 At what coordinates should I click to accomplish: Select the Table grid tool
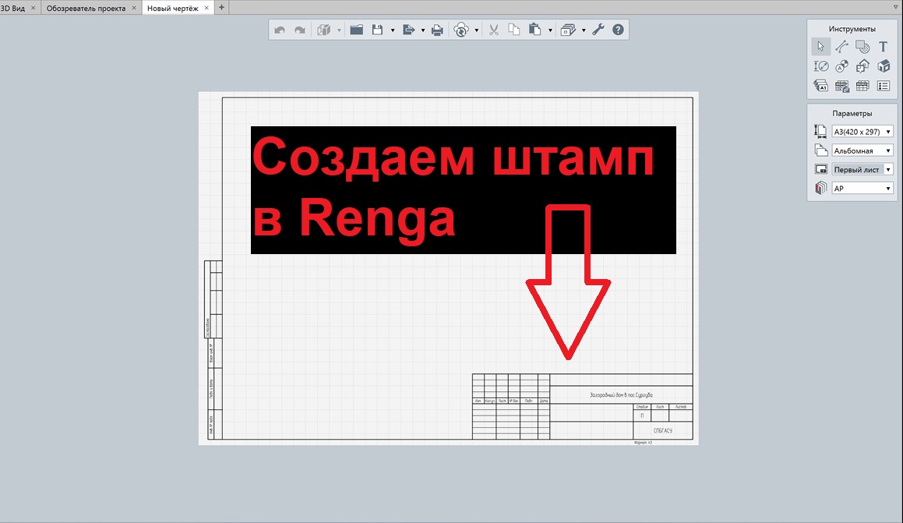(x=862, y=86)
